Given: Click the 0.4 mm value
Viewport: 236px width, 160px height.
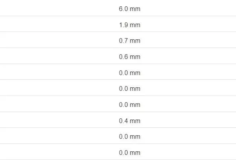Looking at the screenshot, I should tap(129, 121).
